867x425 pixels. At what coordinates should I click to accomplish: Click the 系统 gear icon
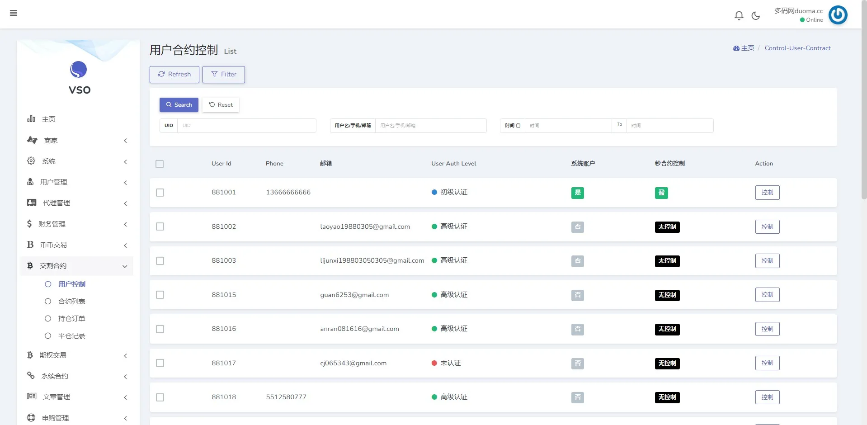click(x=31, y=161)
